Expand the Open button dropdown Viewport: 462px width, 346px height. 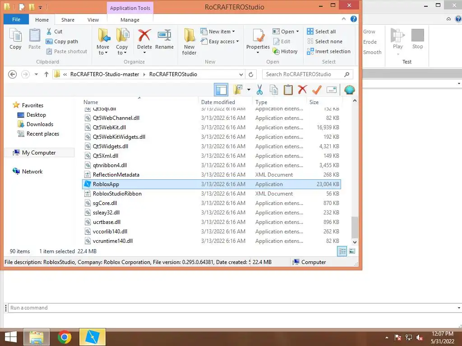coord(298,32)
